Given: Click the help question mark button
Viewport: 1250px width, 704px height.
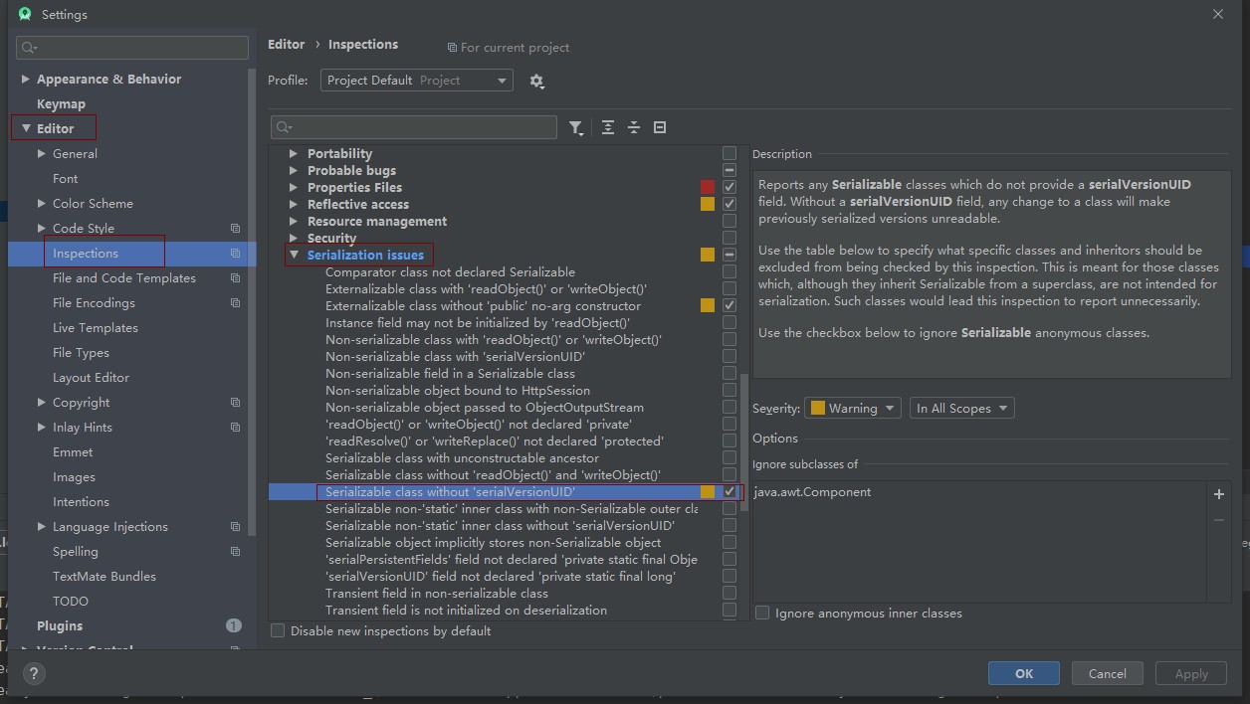Looking at the screenshot, I should point(34,673).
